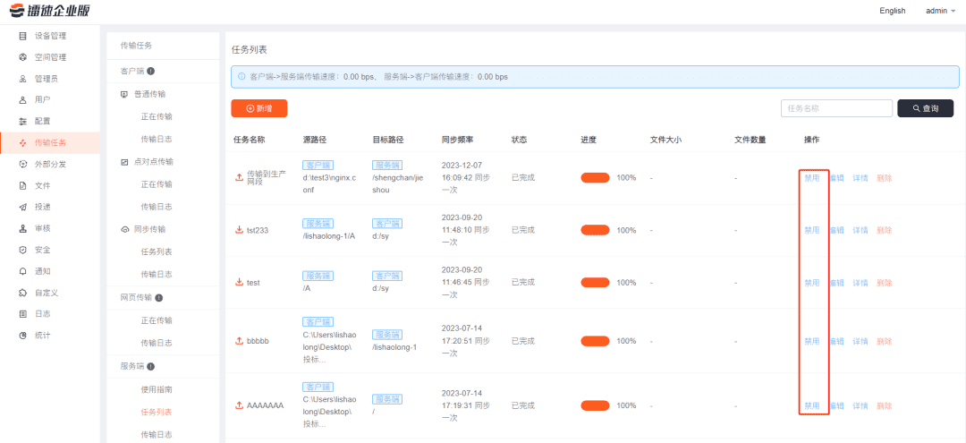Click the 点对点传输 icon
966x443 pixels.
point(124,162)
